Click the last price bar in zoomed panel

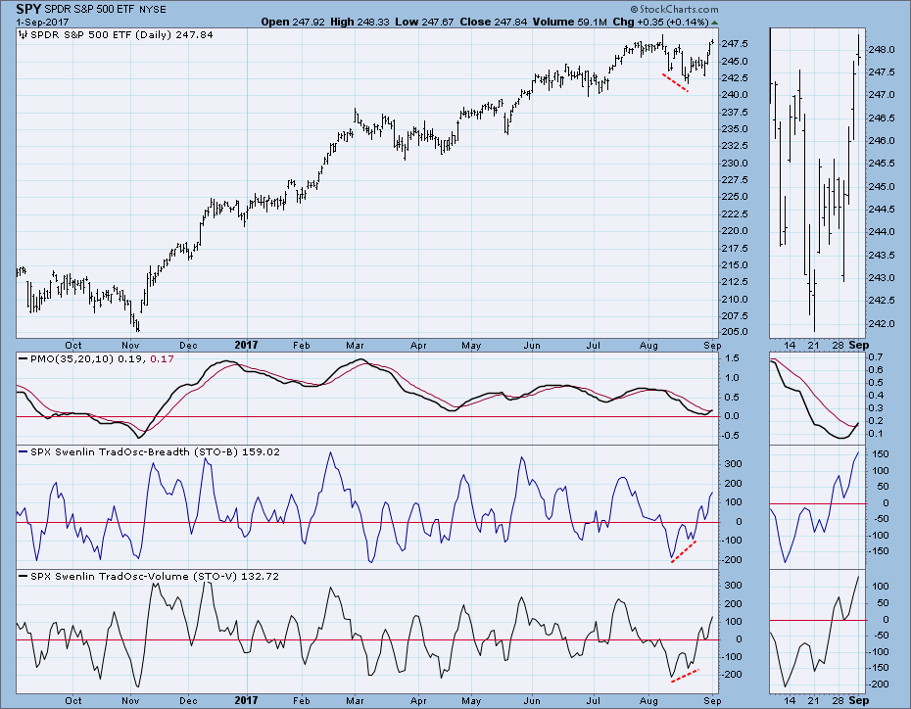tap(859, 49)
